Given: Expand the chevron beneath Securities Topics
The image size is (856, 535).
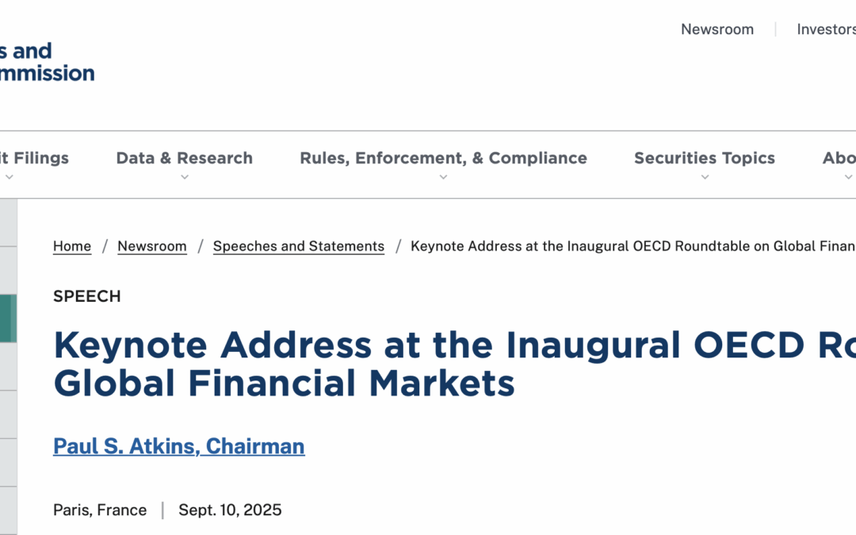Looking at the screenshot, I should pos(705,178).
